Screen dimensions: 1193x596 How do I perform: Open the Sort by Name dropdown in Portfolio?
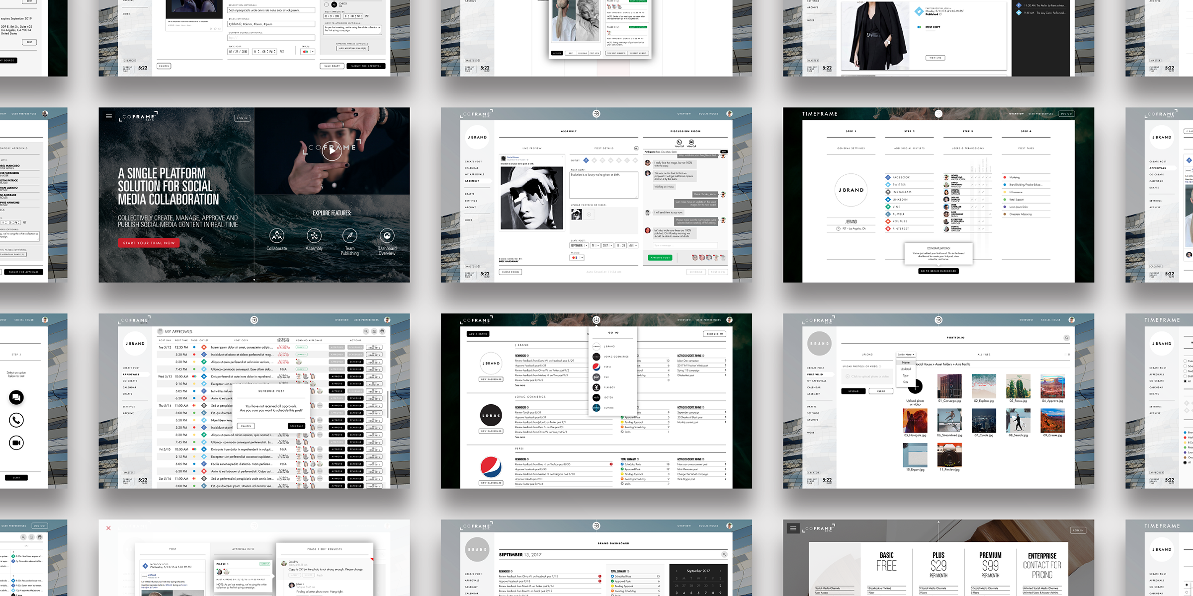[x=906, y=355]
